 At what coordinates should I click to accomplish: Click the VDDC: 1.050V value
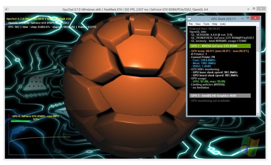click(202, 66)
